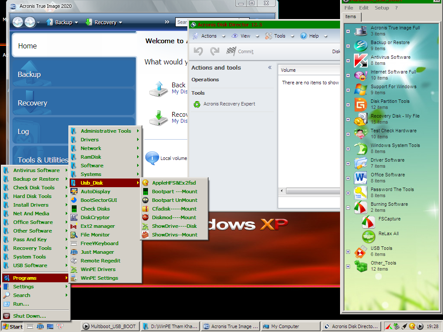Click the Forward navigation arrow in True Image
The height and width of the screenshot is (332, 443).
pyautogui.click(x=30, y=22)
